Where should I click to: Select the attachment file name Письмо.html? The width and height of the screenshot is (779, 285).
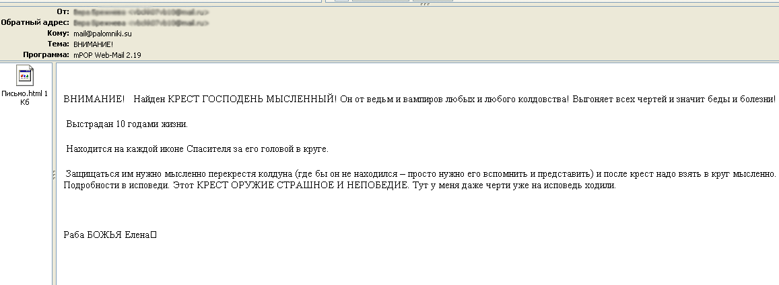(26, 93)
